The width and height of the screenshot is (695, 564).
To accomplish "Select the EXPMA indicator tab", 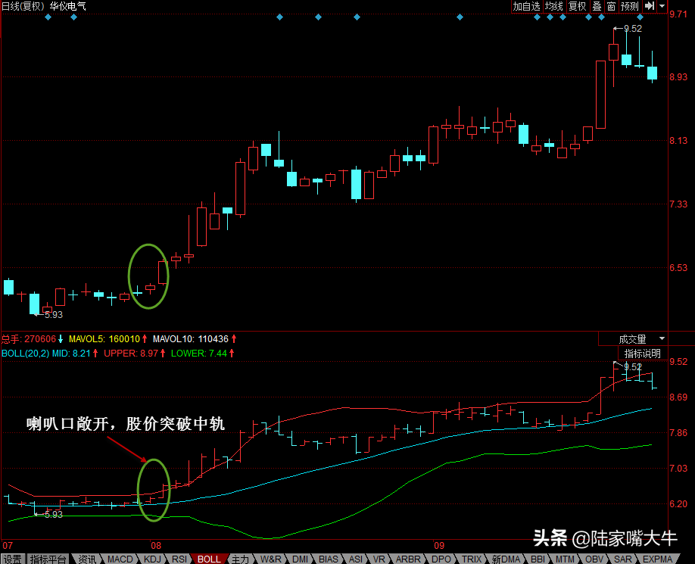I will point(658,559).
